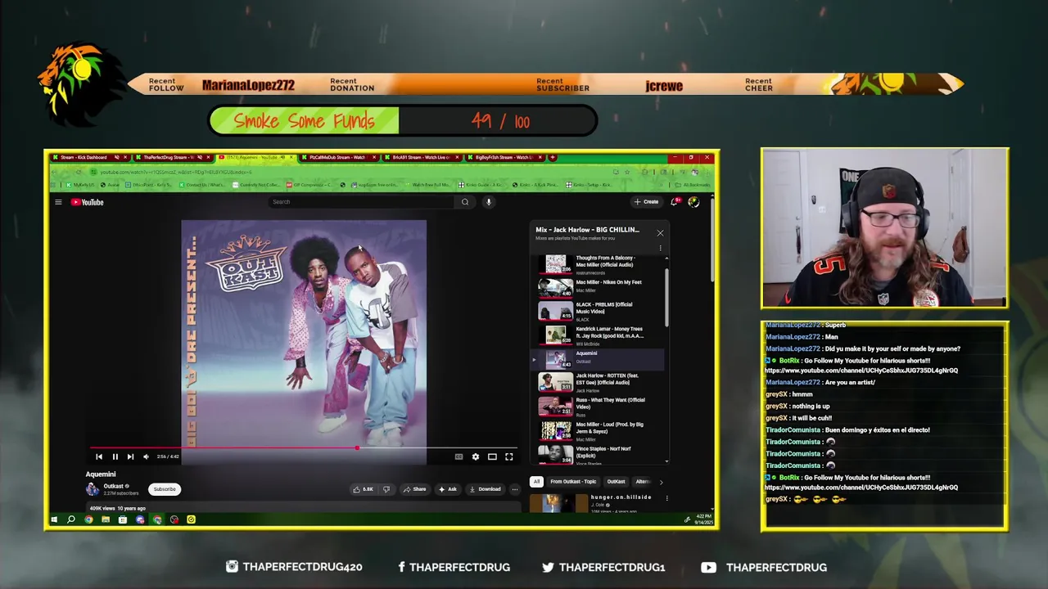Close the Mix playlist panel

660,233
